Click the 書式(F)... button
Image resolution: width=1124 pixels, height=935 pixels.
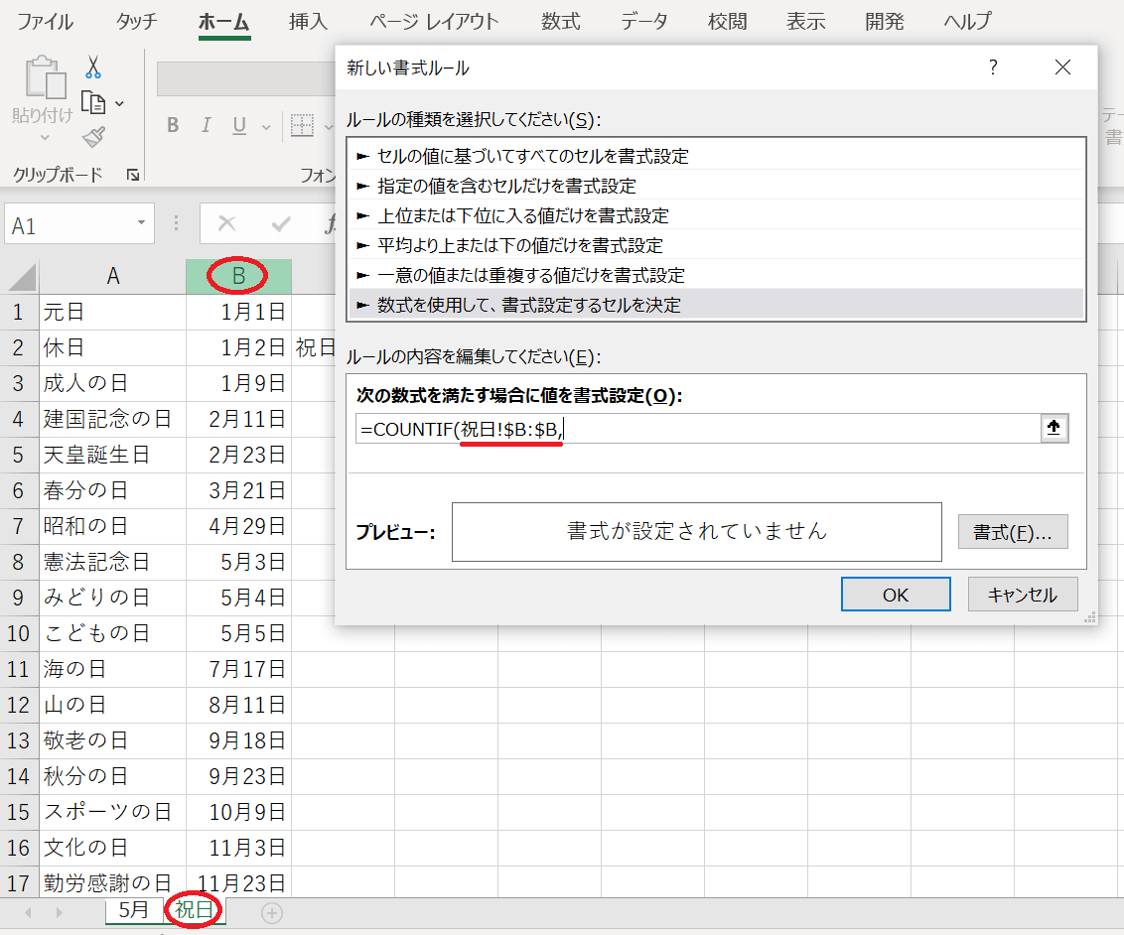pos(1012,532)
